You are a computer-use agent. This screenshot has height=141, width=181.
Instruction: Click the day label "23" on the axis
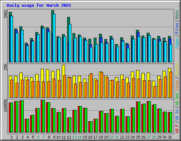127,137
